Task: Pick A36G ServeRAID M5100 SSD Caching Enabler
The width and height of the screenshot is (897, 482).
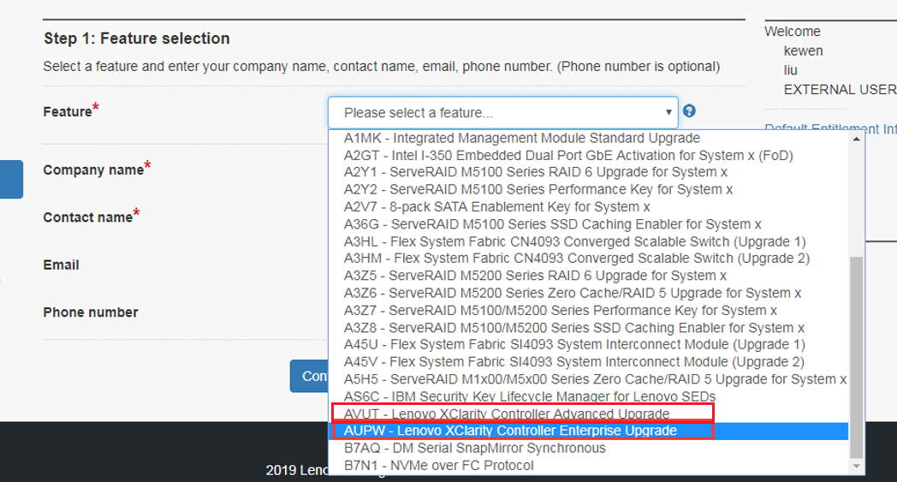Action: (x=552, y=224)
